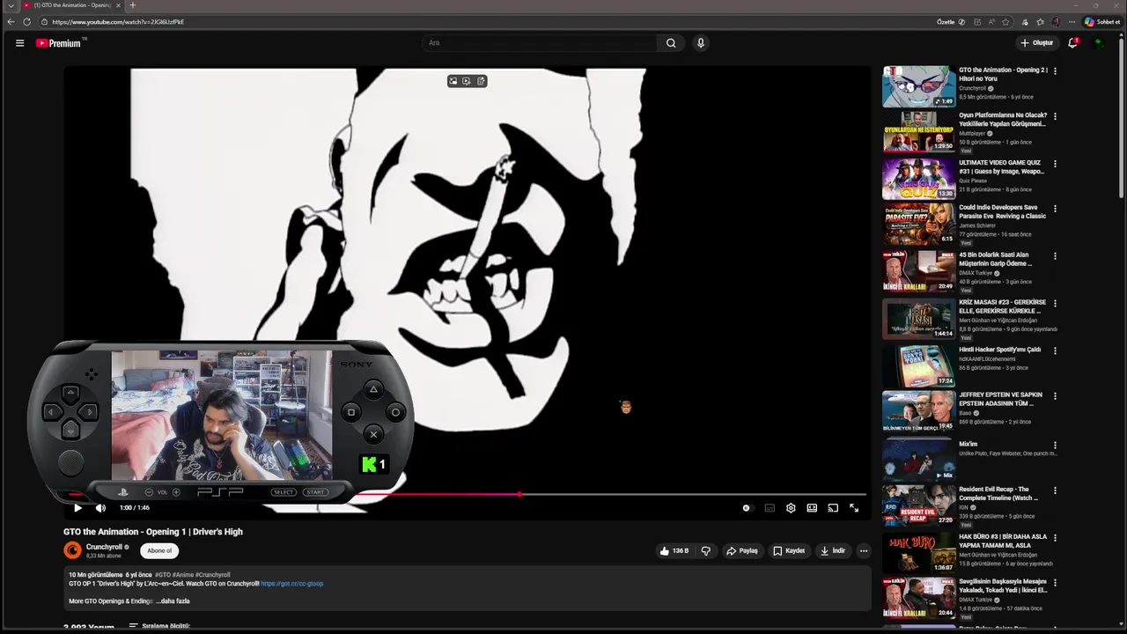The height and width of the screenshot is (634, 1127).
Task: Open Resident Evil Recap video title
Action: [995, 493]
